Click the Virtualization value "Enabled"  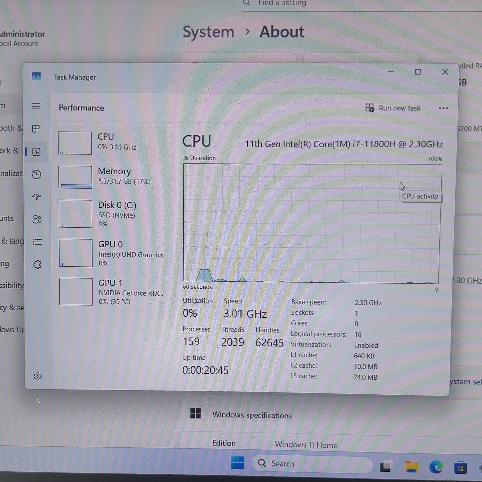[x=366, y=345]
